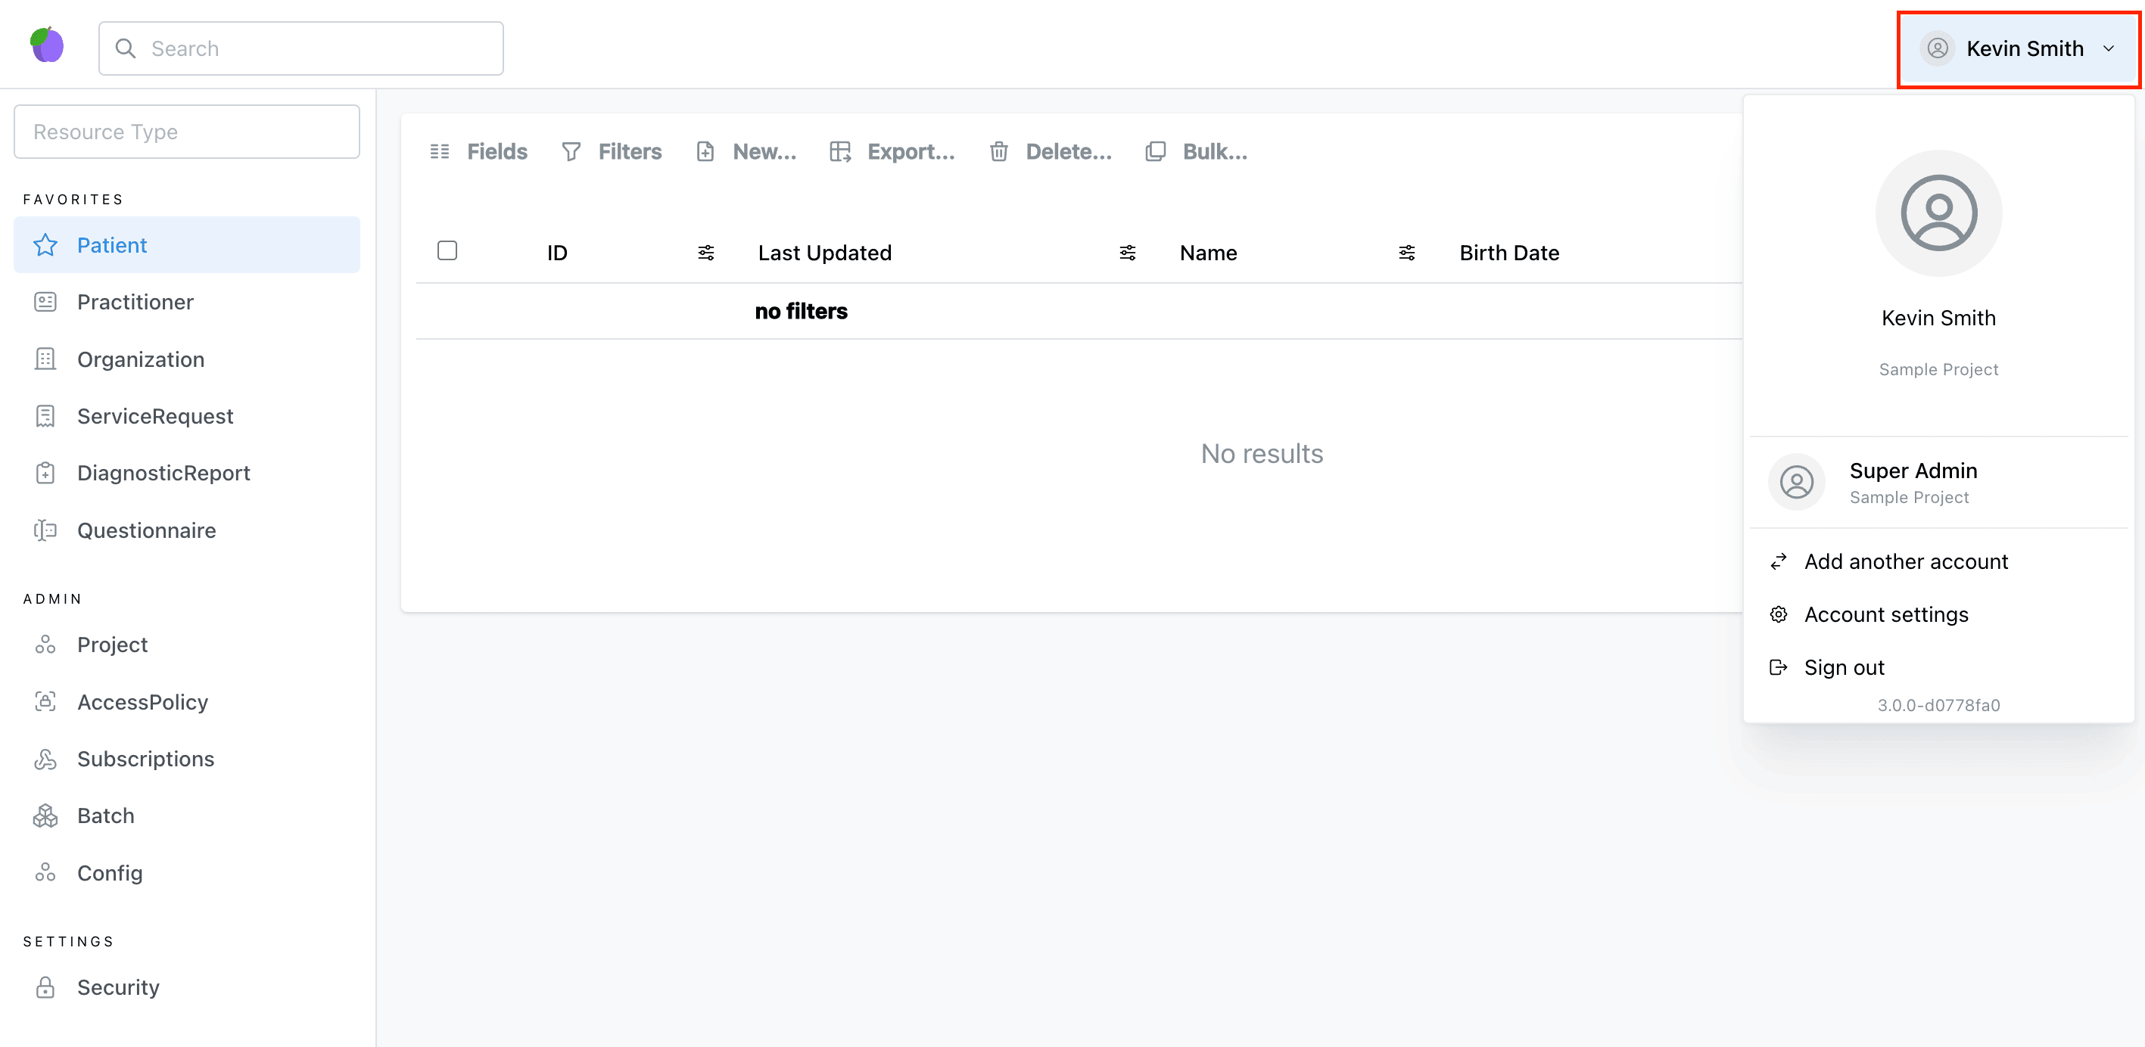Select the Security lock icon
Screen dimensions: 2145x1047
coord(45,987)
